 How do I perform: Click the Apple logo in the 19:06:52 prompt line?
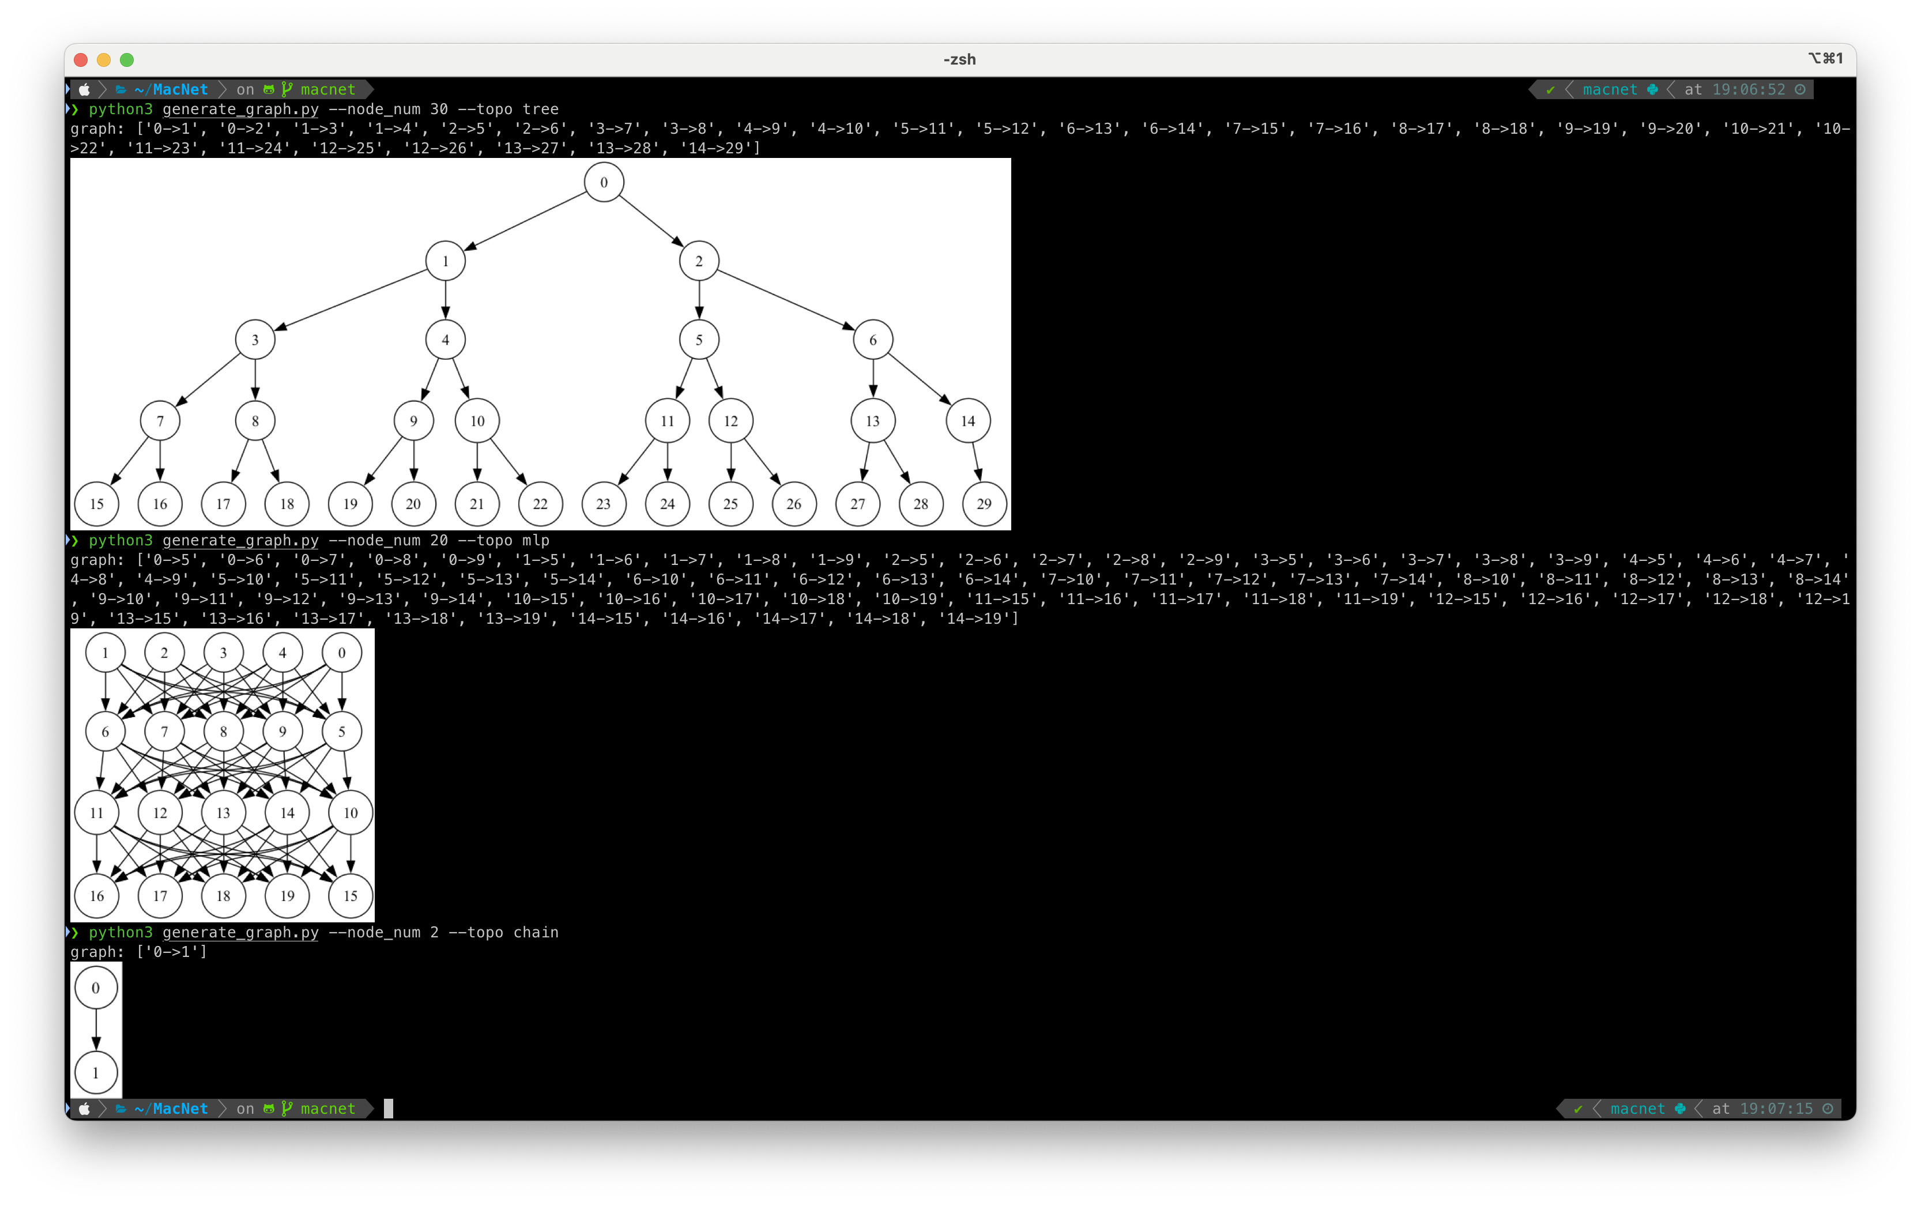point(85,89)
